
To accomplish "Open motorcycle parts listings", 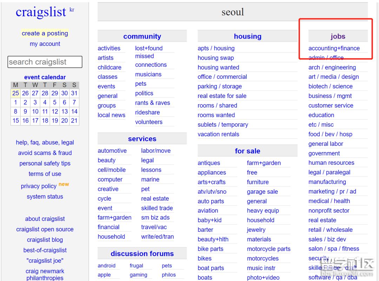I will click(269, 249).
